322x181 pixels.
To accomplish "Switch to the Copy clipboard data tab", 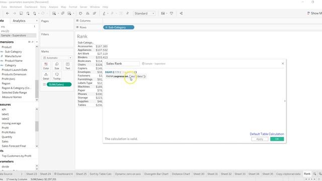I will pyautogui.click(x=288, y=174).
